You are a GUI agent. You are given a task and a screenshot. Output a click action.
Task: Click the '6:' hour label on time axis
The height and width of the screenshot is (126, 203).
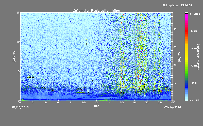point(59,103)
